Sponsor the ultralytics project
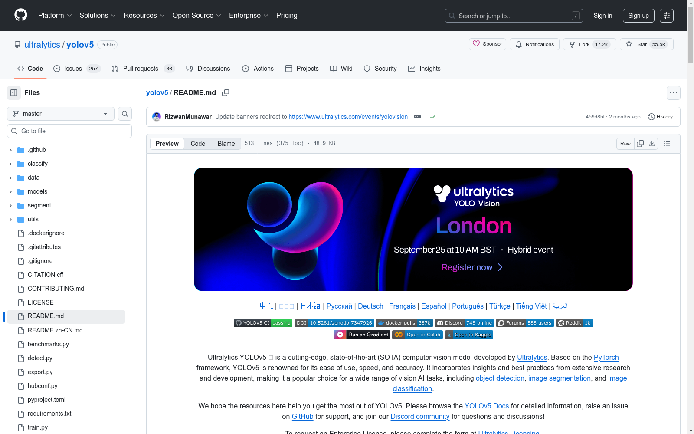This screenshot has width=694, height=434. [488, 44]
